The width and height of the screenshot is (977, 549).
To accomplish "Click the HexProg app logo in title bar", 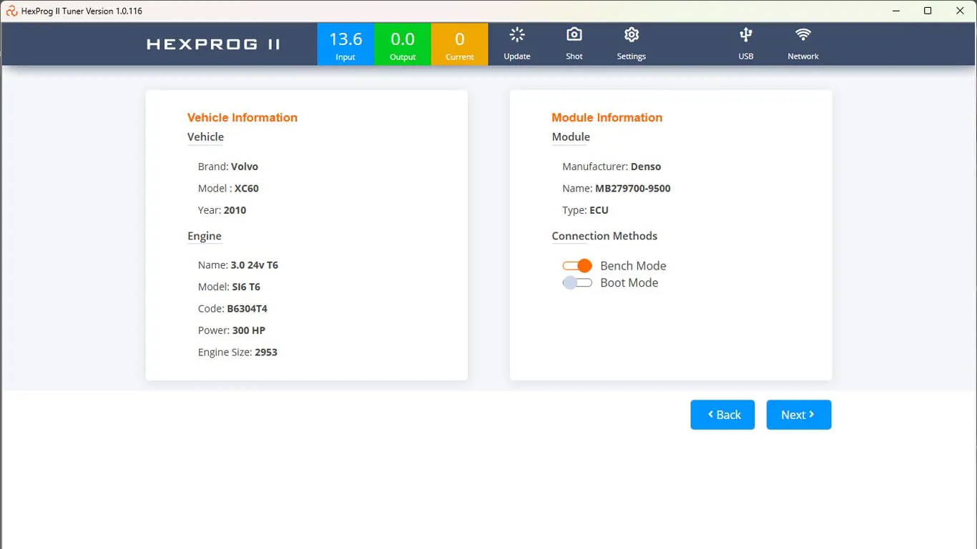I will coord(11,11).
